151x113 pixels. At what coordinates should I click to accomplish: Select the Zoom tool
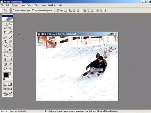coord(10,68)
